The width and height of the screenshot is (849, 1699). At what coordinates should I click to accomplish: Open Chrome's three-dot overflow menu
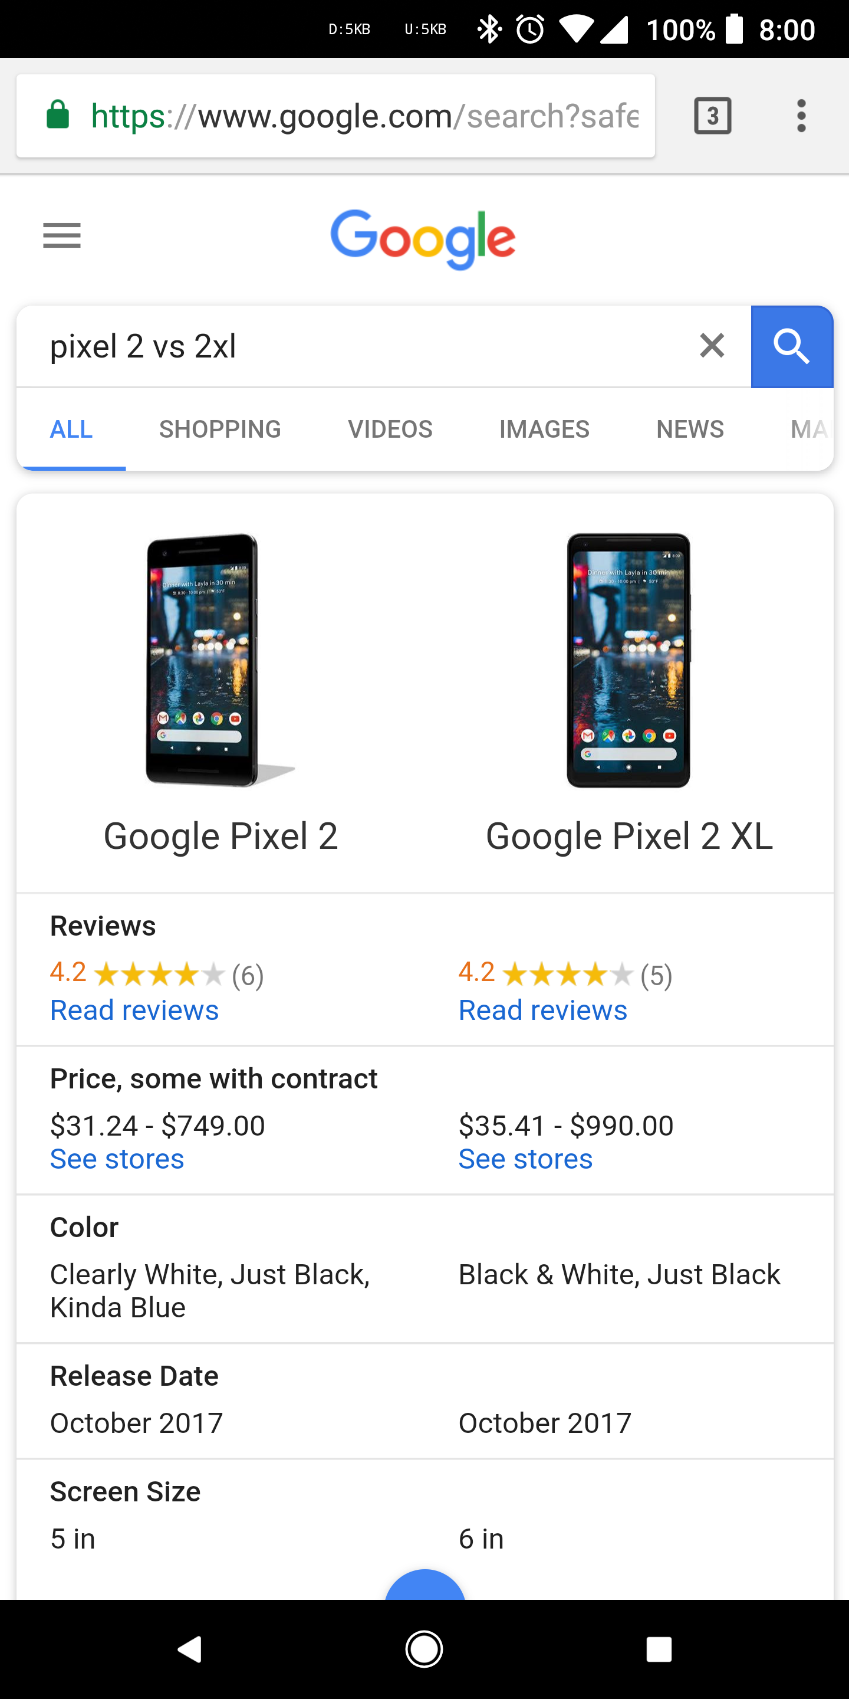click(x=801, y=116)
